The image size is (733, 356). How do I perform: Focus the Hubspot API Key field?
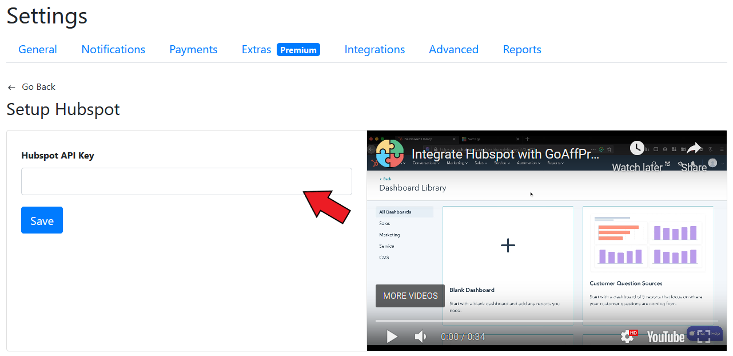(x=186, y=181)
